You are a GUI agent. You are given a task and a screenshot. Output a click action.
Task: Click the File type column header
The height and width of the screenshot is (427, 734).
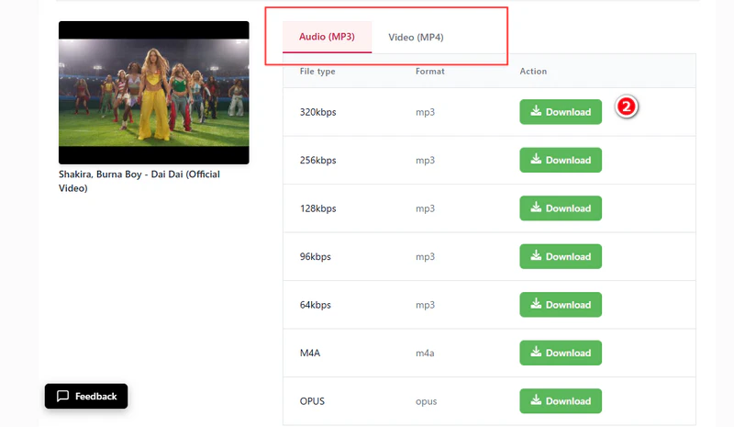click(317, 72)
